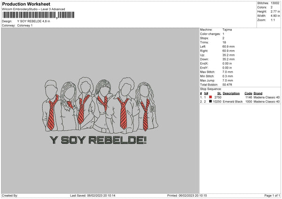This screenshot has height=199, width=282.
Task: Click the Width value 4.80 in
Action: 275,16
